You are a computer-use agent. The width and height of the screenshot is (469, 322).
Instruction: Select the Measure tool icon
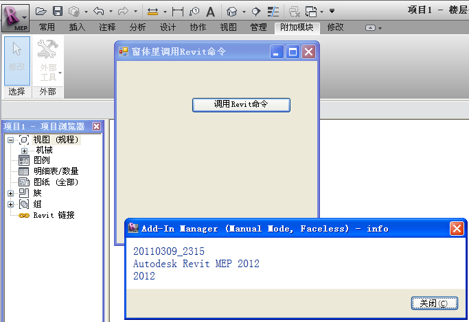coord(153,12)
